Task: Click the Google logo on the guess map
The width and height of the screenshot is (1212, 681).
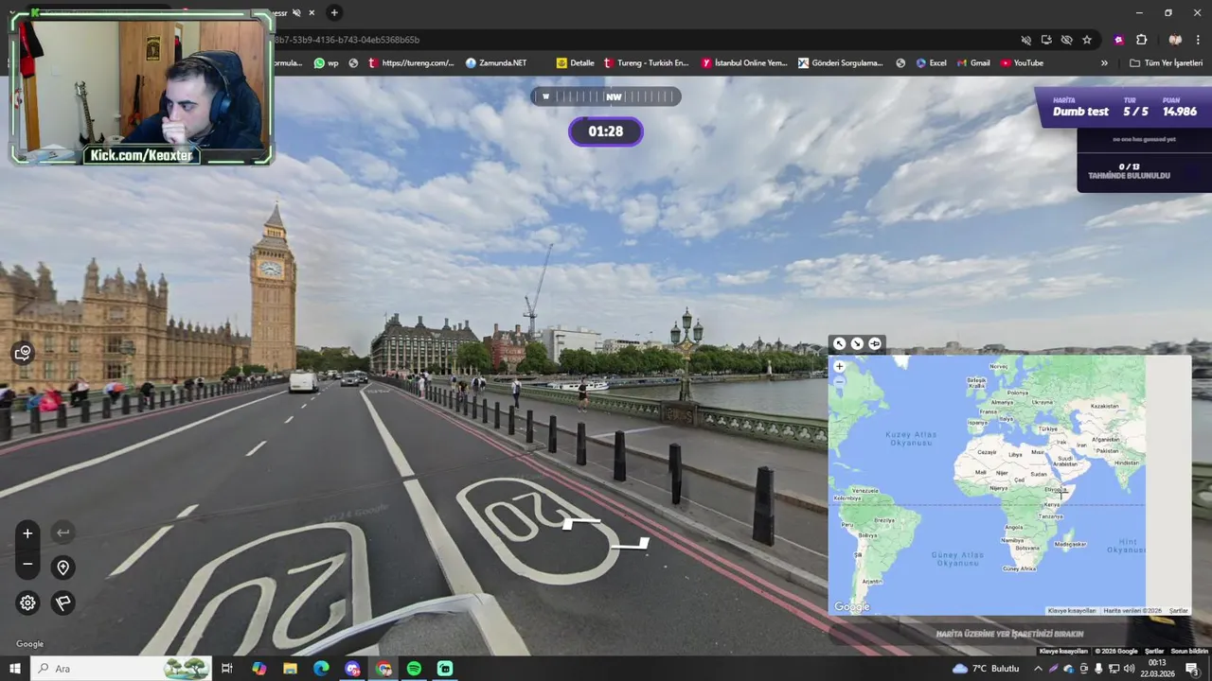Action: 852,607
